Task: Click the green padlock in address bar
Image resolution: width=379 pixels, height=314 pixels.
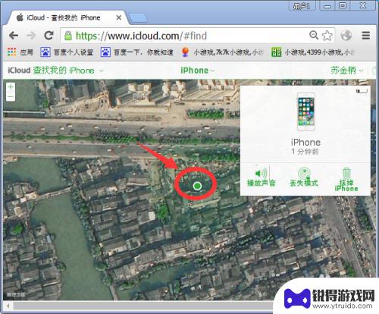Action: [x=68, y=36]
